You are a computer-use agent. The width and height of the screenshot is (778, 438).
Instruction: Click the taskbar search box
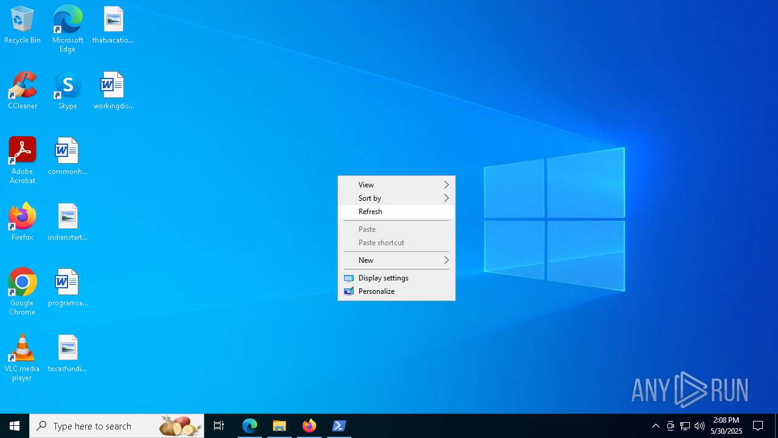117,426
